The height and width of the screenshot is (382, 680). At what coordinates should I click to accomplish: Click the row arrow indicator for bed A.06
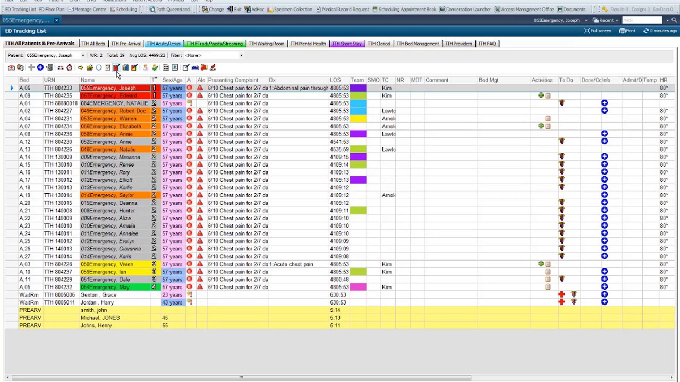(12, 88)
